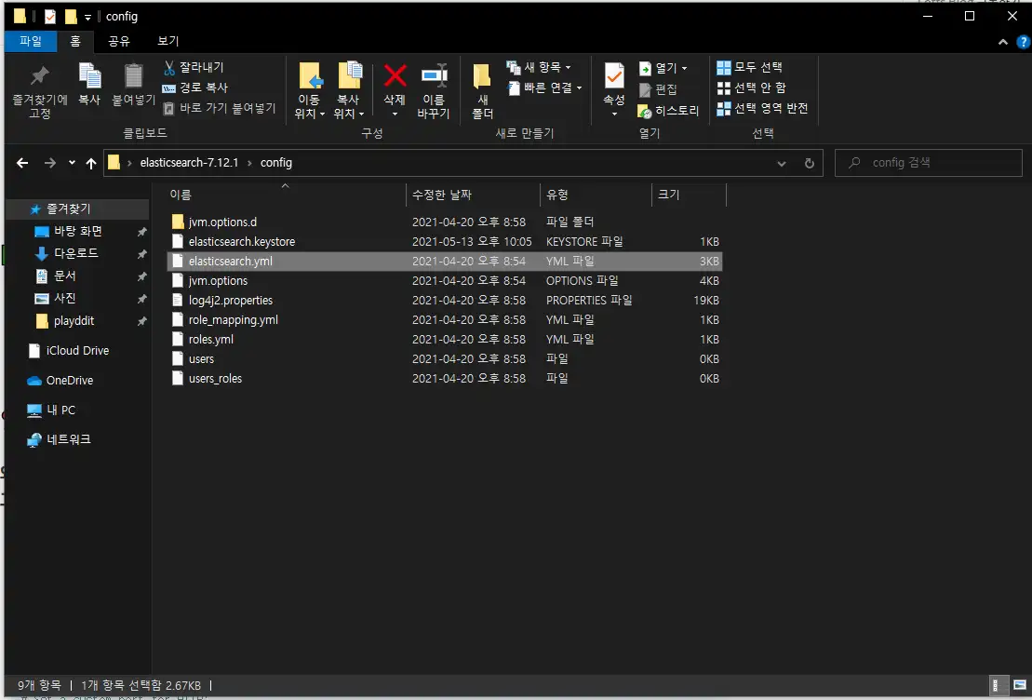Select the jvm.options.d folder

[x=444, y=222]
